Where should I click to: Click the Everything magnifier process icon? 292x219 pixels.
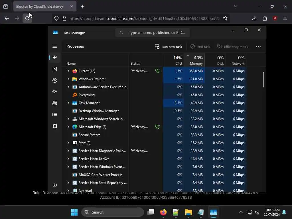click(x=75, y=95)
